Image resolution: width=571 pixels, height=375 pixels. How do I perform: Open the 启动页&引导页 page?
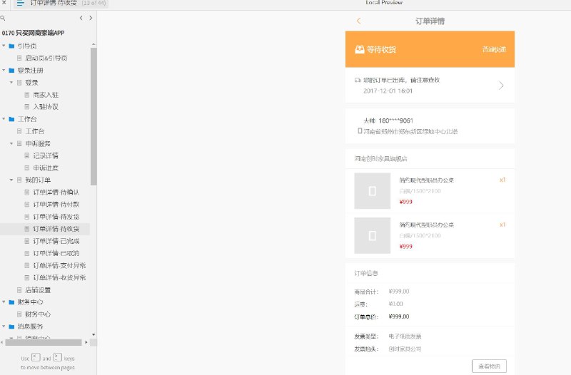coord(46,58)
